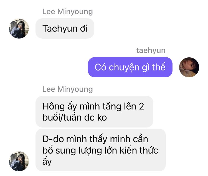The width and height of the screenshot is (208, 176).
Task: Click the word 'Taehyun' in the first bubble
Action: point(60,29)
